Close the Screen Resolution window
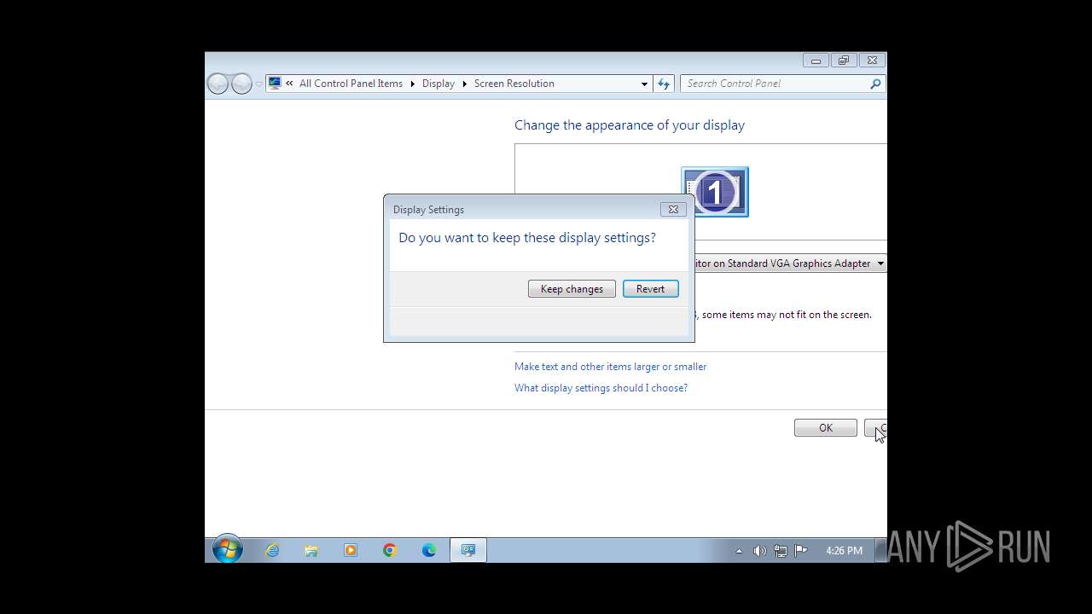The width and height of the screenshot is (1092, 614). pos(872,61)
